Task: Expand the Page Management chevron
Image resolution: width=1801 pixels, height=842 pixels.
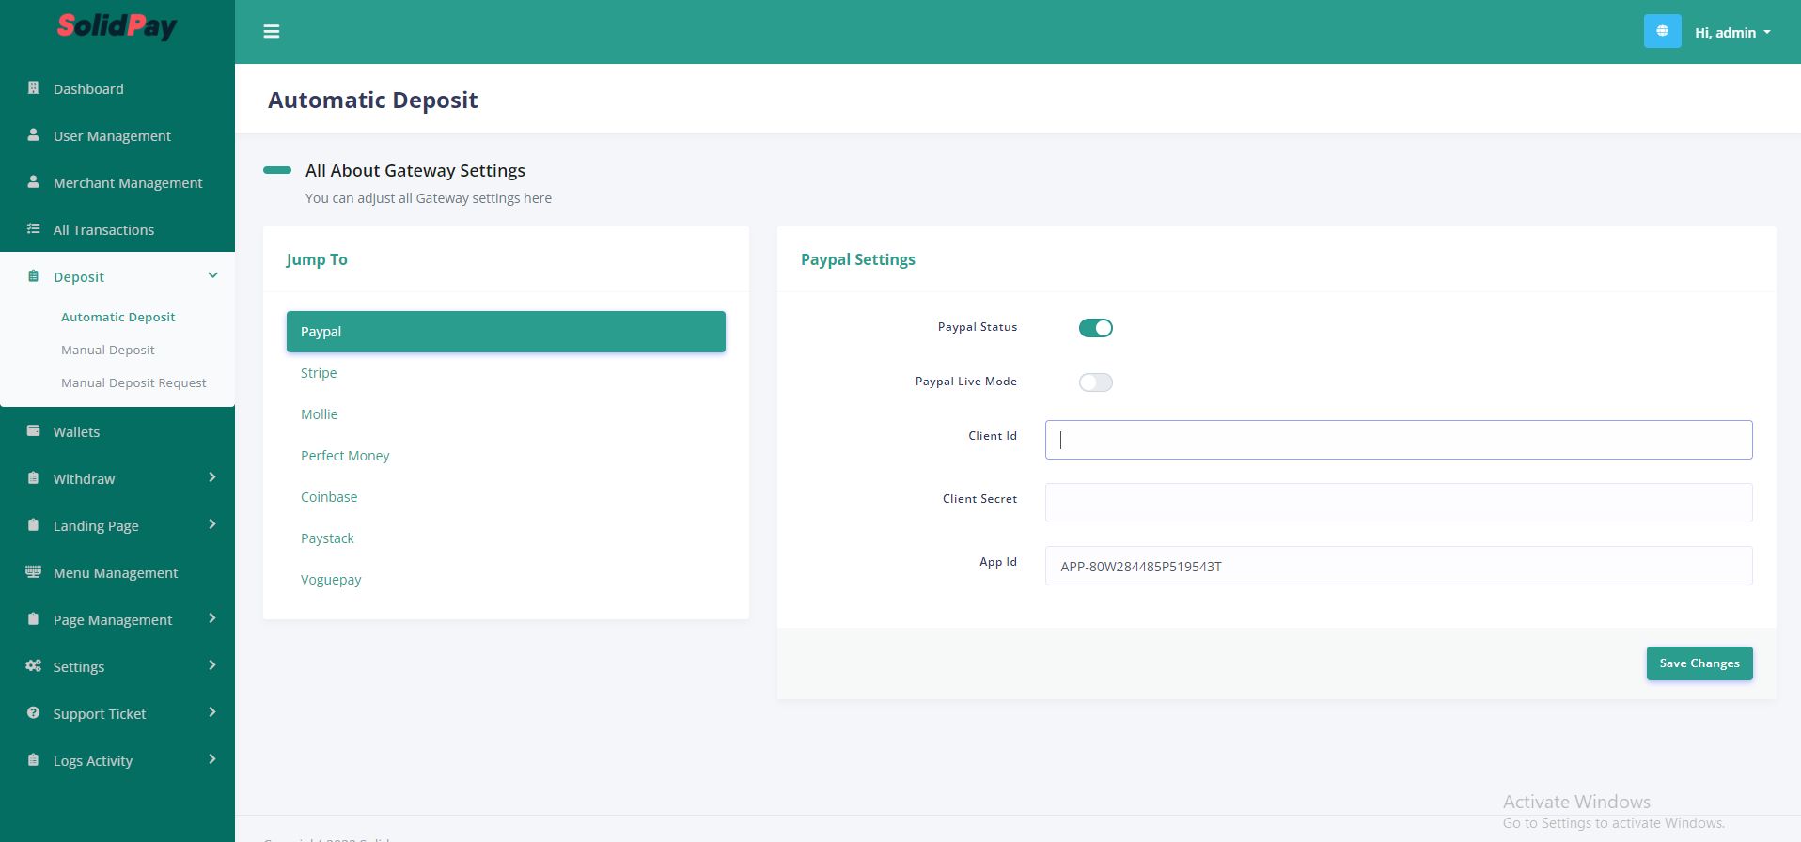Action: (x=212, y=618)
